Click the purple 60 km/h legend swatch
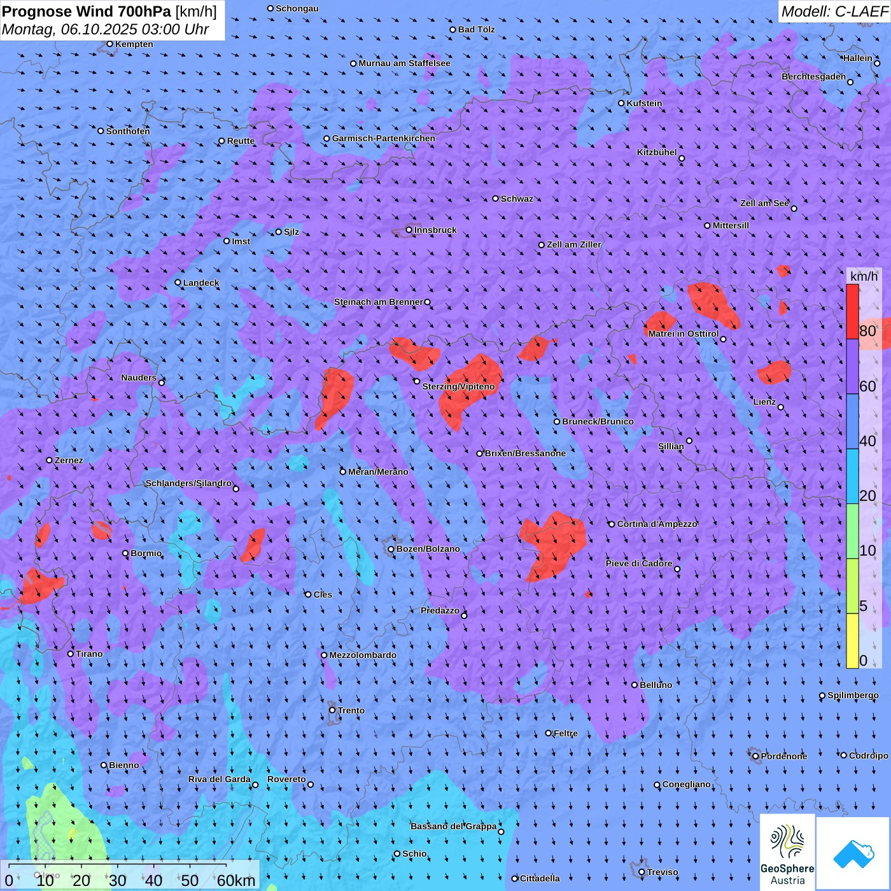The image size is (891, 891). (x=852, y=367)
